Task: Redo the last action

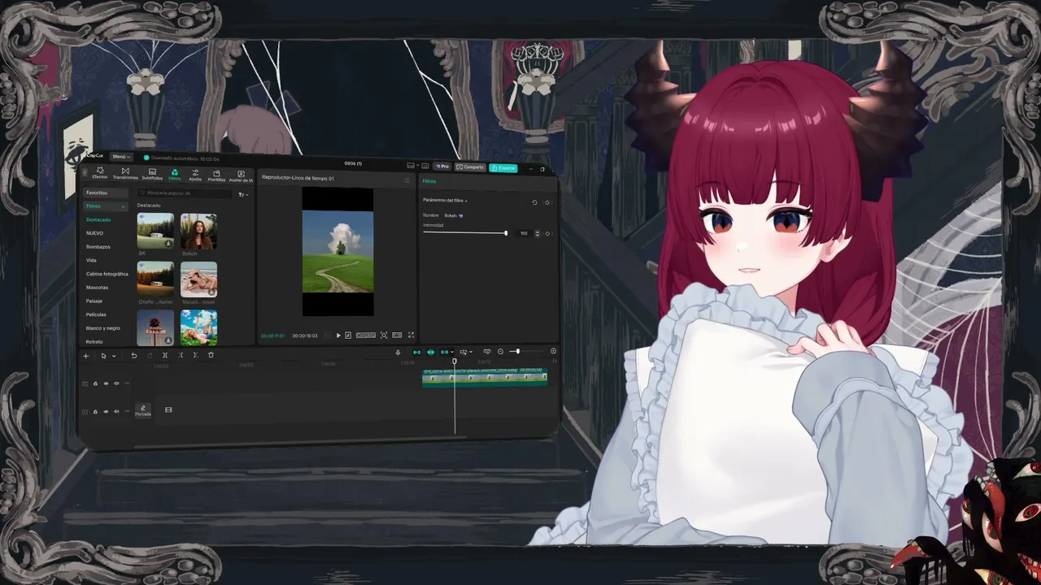Action: click(x=149, y=356)
